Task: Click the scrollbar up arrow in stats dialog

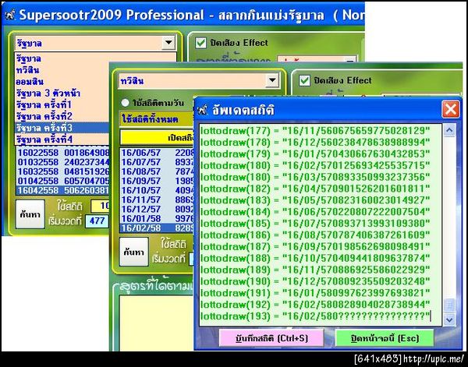Action: [449, 130]
